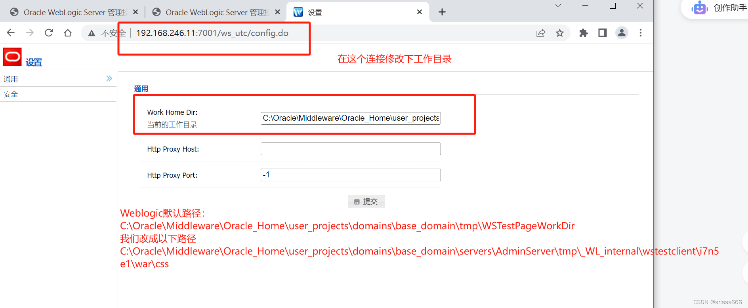Click the Http Proxy Host label

(x=173, y=149)
